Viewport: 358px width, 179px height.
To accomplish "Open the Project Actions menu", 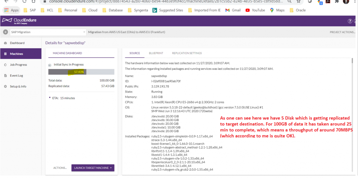I will [343, 32].
